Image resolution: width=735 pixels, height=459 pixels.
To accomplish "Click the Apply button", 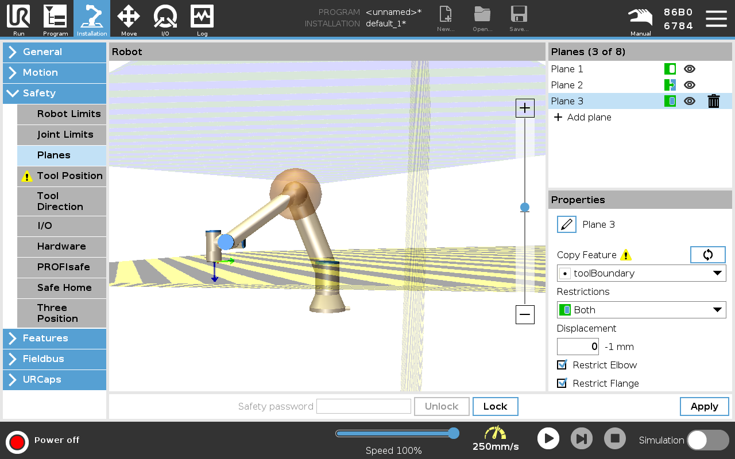I will [x=704, y=406].
